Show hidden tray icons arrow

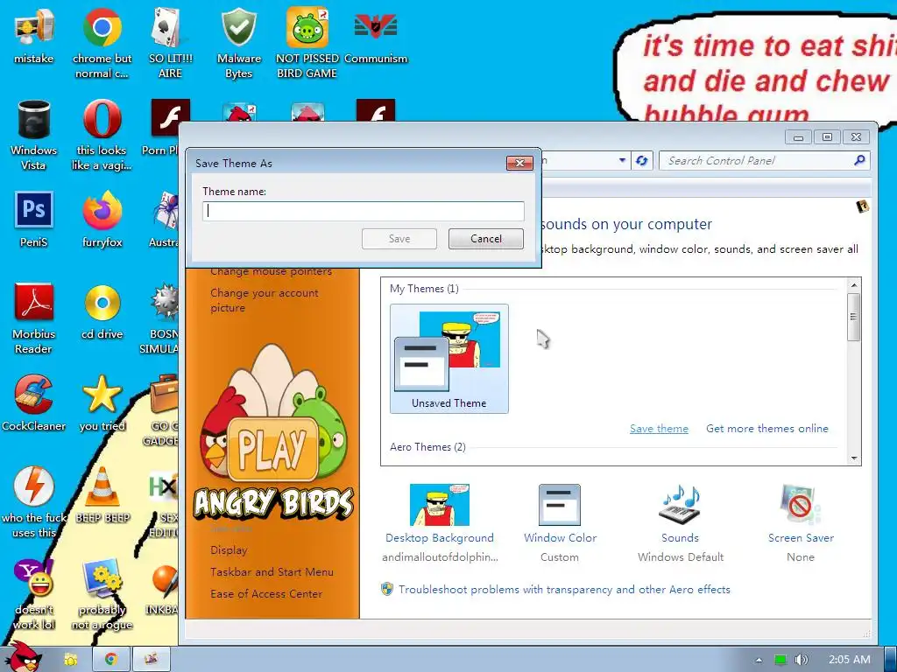tap(759, 660)
